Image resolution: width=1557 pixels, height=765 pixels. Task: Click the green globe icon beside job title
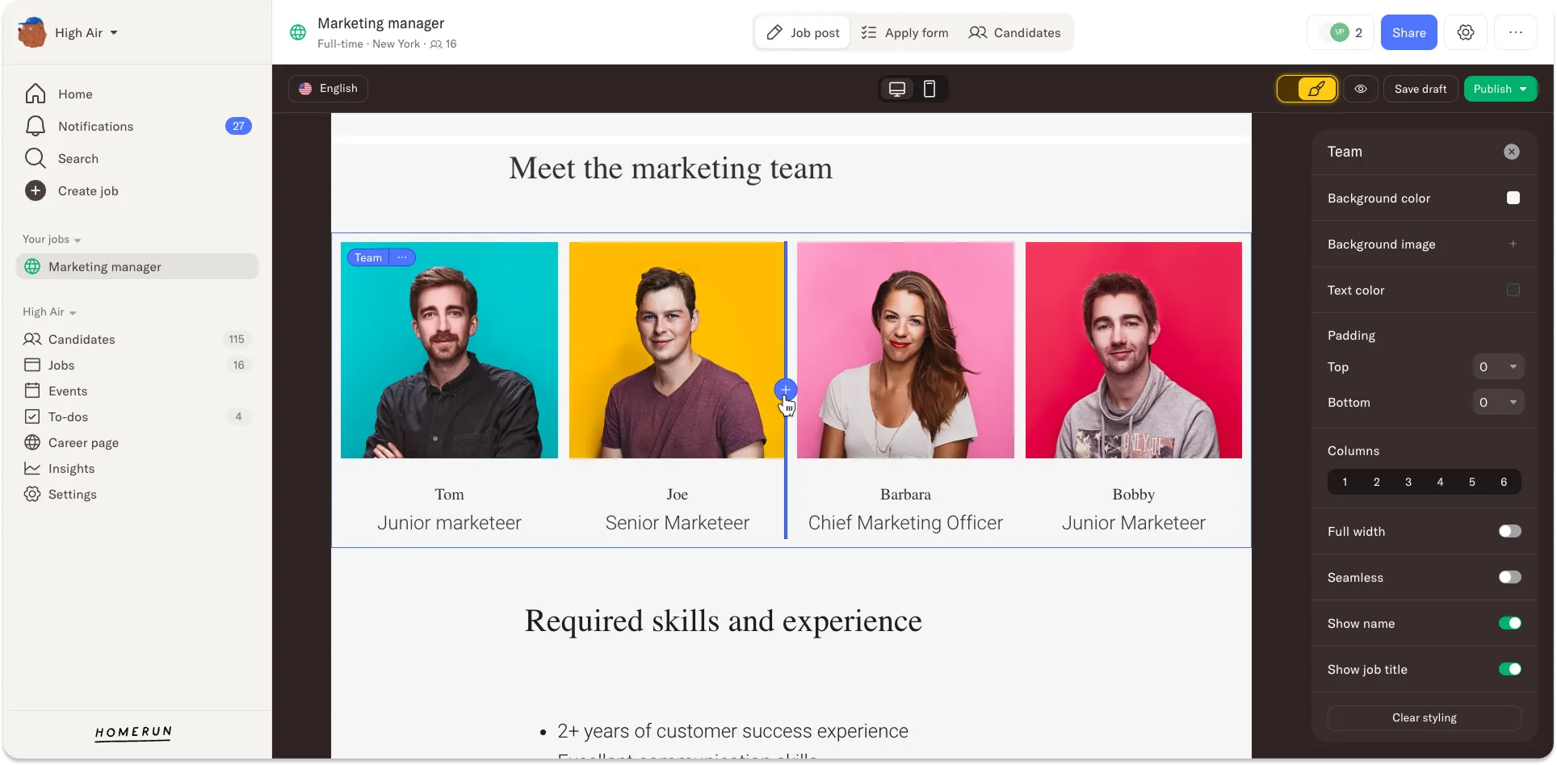point(298,32)
